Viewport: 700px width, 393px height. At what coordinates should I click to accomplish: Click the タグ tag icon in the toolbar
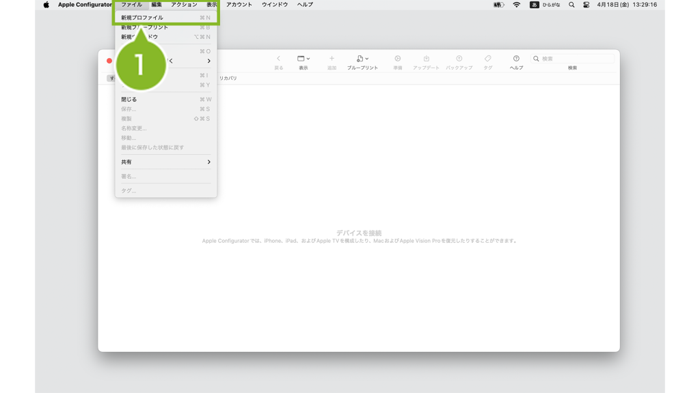pyautogui.click(x=488, y=59)
